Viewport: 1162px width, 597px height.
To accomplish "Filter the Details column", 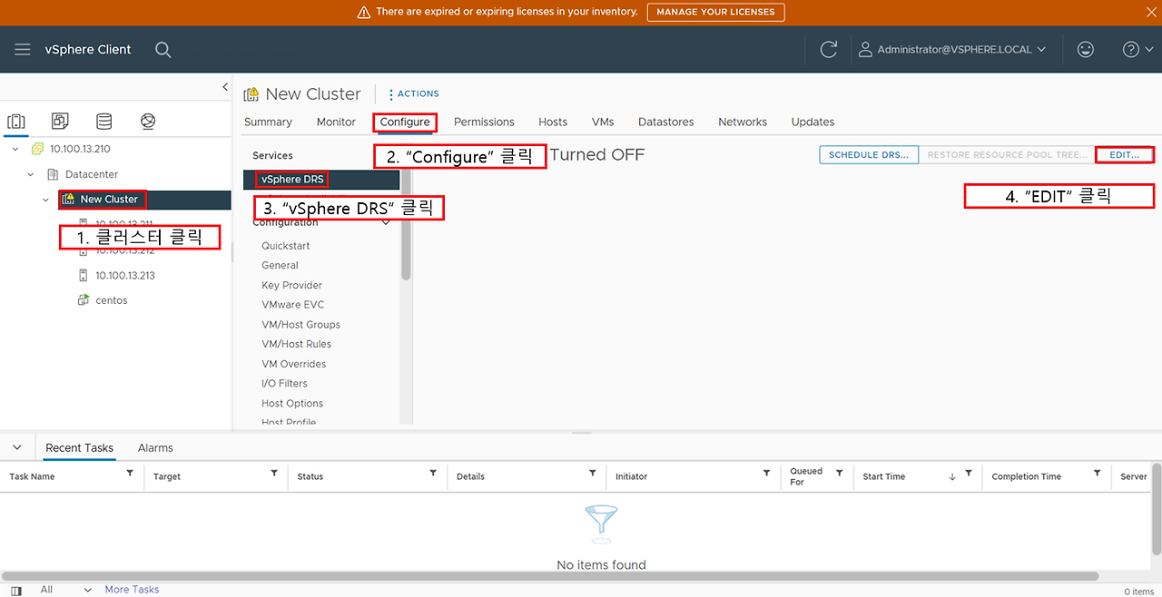I will 592,474.
